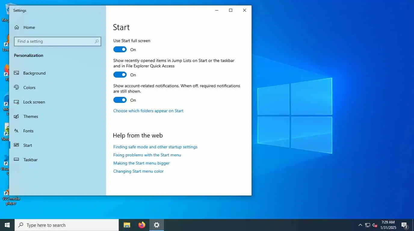Select the Background picture icon
Image resolution: width=414 pixels, height=231 pixels.
(x=17, y=73)
